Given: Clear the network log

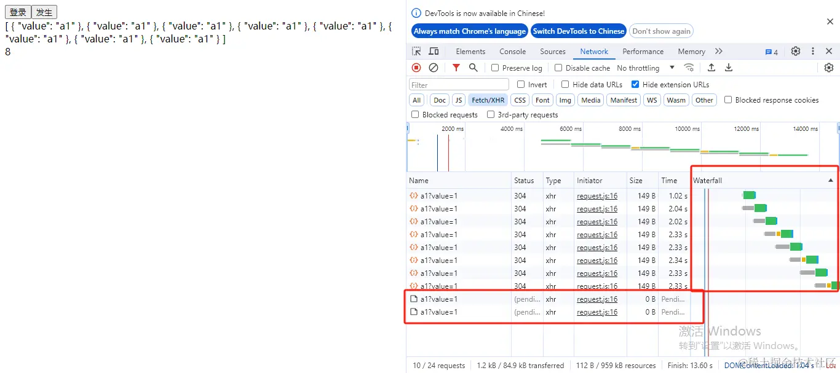Looking at the screenshot, I should point(434,68).
